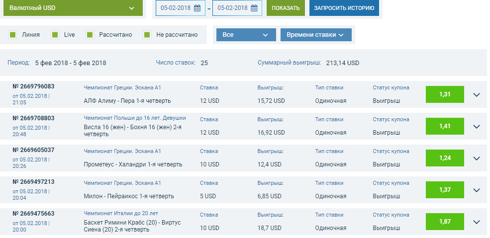Viewport: 490px width, 238px height.
Task: Select bet number № 2669497213
Action: click(x=33, y=182)
